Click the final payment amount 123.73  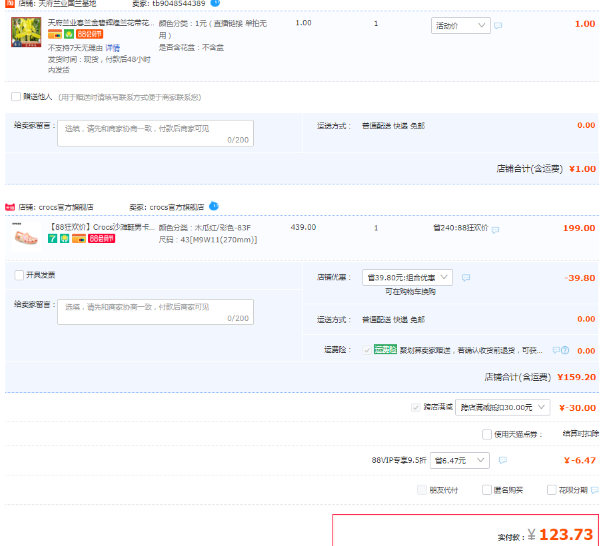(566, 534)
